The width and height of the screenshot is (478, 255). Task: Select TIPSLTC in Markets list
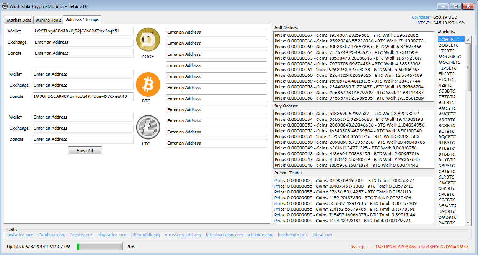tap(451, 68)
